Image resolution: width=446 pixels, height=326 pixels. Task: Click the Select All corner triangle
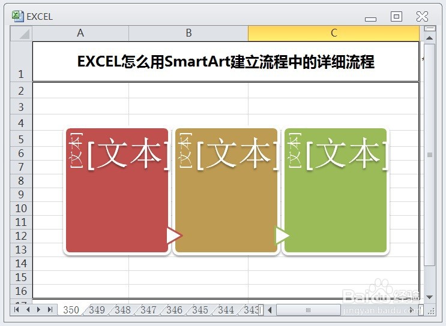pos(22,34)
